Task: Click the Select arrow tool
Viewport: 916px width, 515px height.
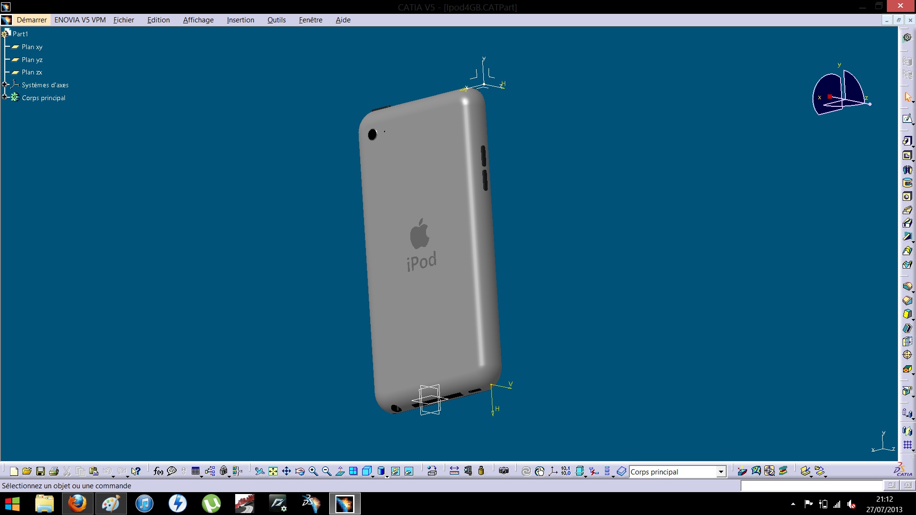Action: pos(907,97)
